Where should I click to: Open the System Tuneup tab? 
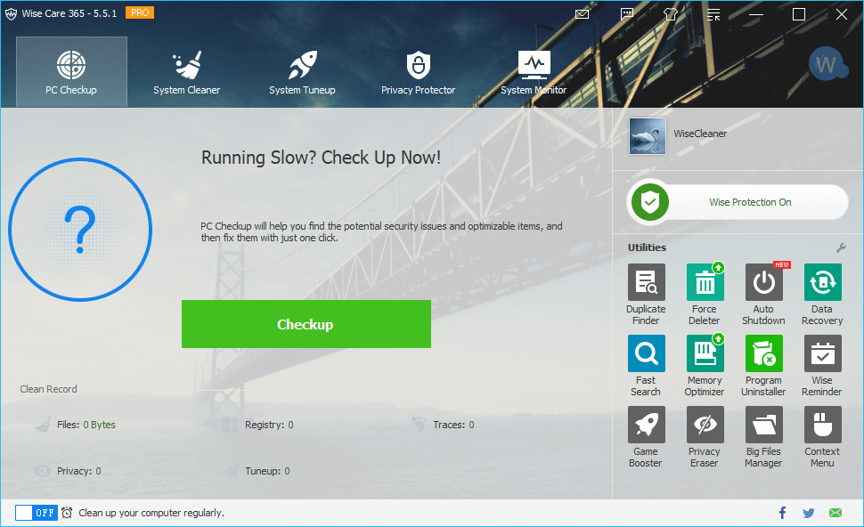point(302,71)
